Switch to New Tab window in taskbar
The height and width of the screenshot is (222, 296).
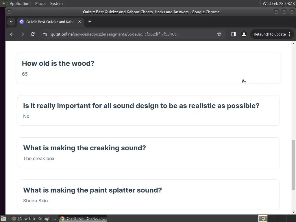coord(34,219)
